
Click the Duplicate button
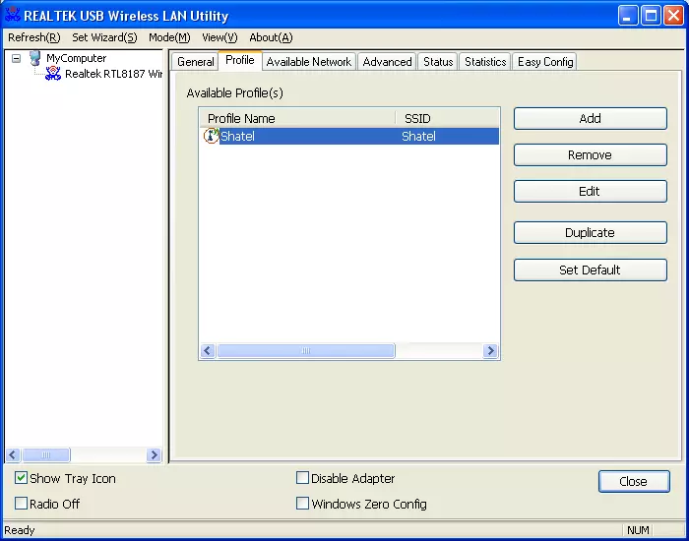(x=591, y=233)
